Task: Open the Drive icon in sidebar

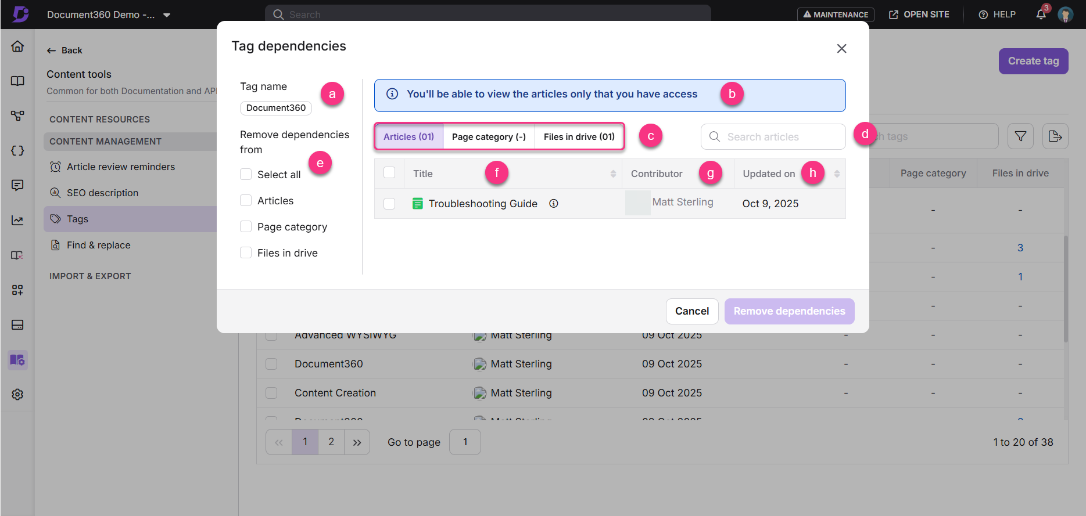Action: click(x=17, y=325)
